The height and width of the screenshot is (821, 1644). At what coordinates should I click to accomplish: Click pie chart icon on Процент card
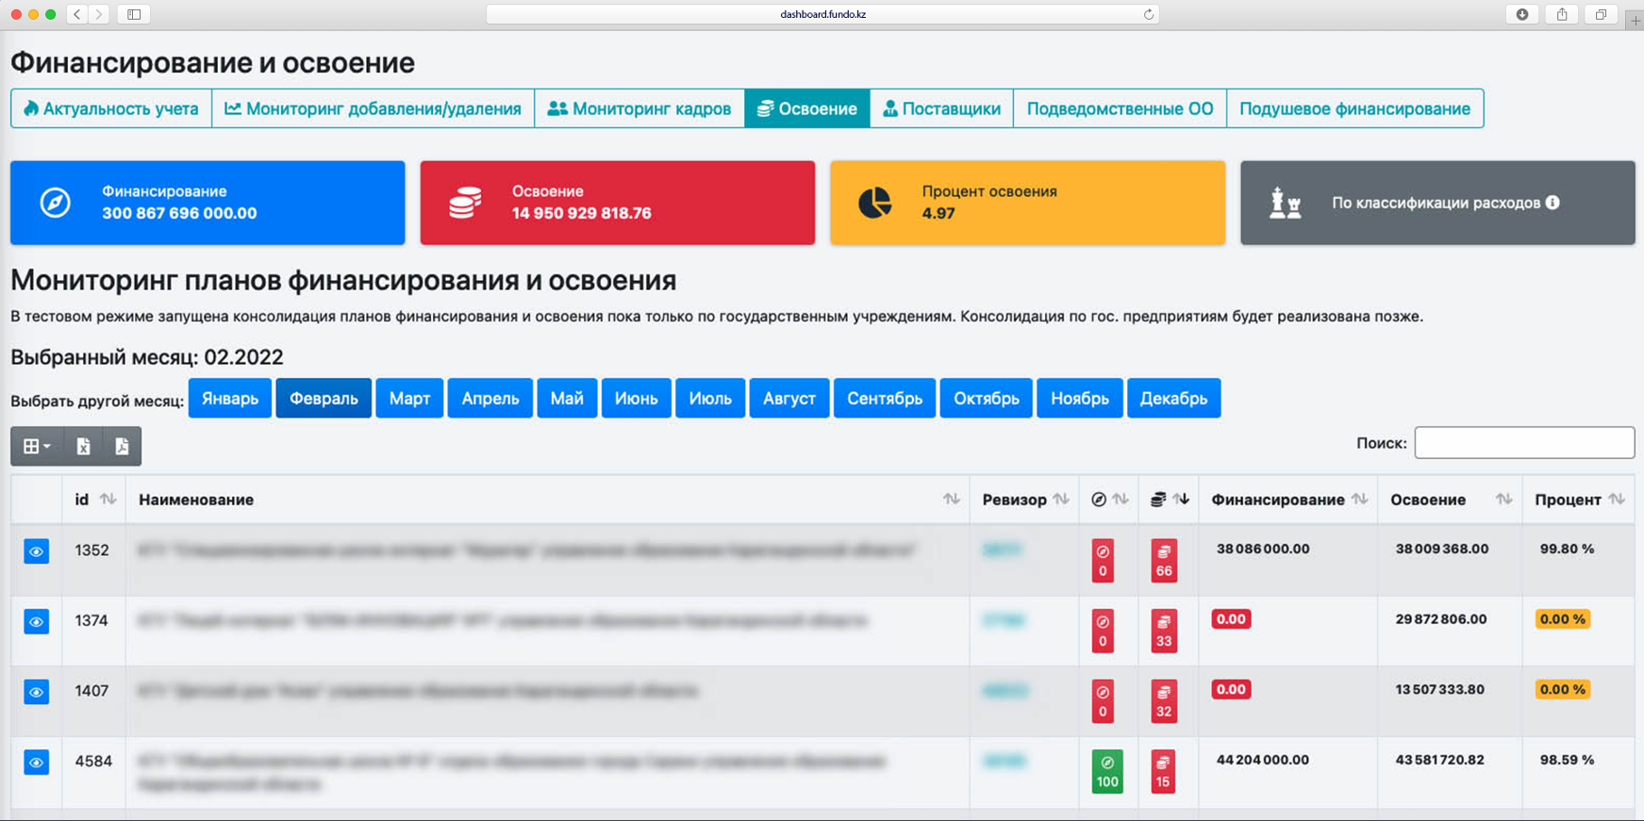874,203
